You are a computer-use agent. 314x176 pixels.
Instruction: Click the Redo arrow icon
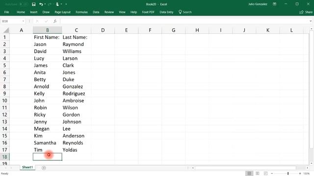pyautogui.click(x=50, y=4)
